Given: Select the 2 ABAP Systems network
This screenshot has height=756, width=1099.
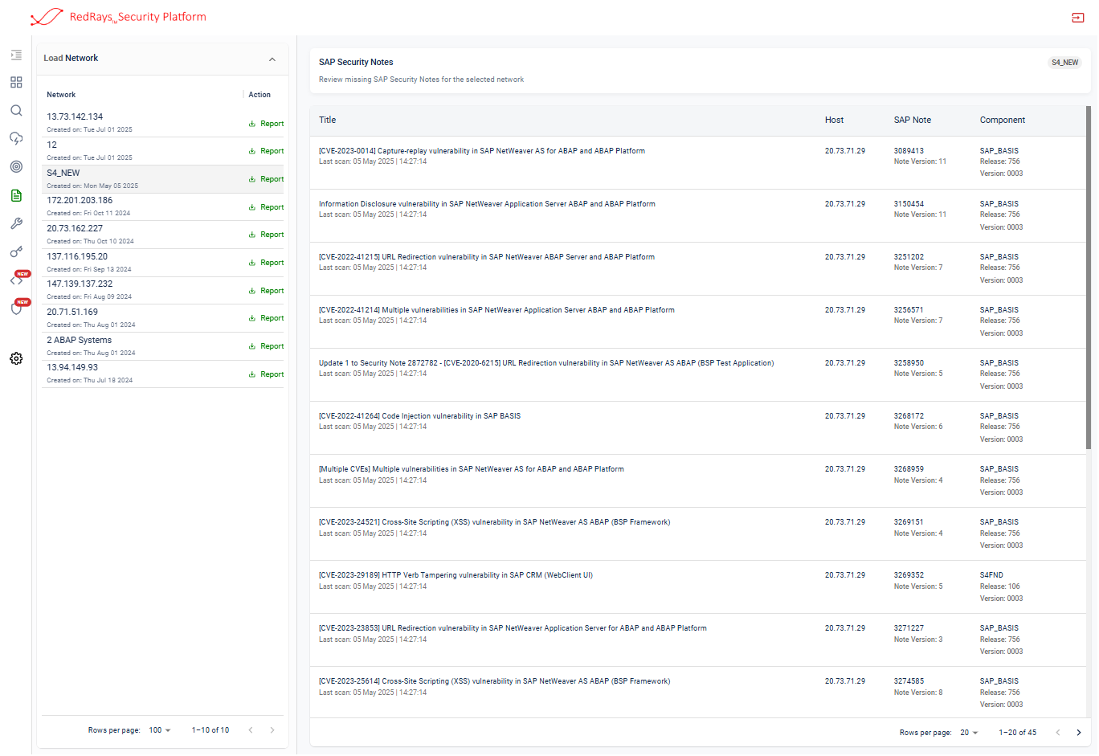Looking at the screenshot, I should pyautogui.click(x=162, y=346).
